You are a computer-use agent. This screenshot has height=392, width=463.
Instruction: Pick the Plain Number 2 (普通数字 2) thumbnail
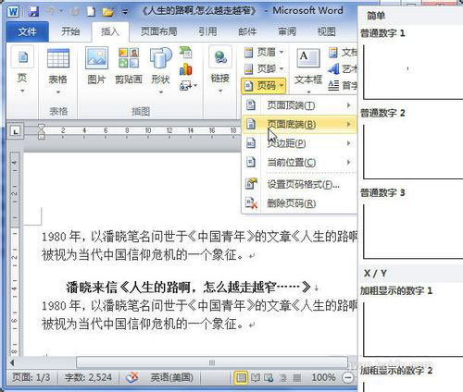pyautogui.click(x=413, y=152)
